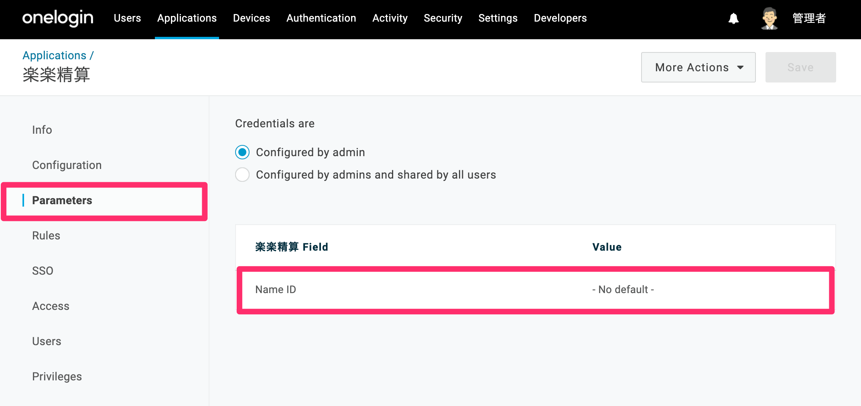861x406 pixels.
Task: Switch to the Privileges tab
Action: pos(57,376)
